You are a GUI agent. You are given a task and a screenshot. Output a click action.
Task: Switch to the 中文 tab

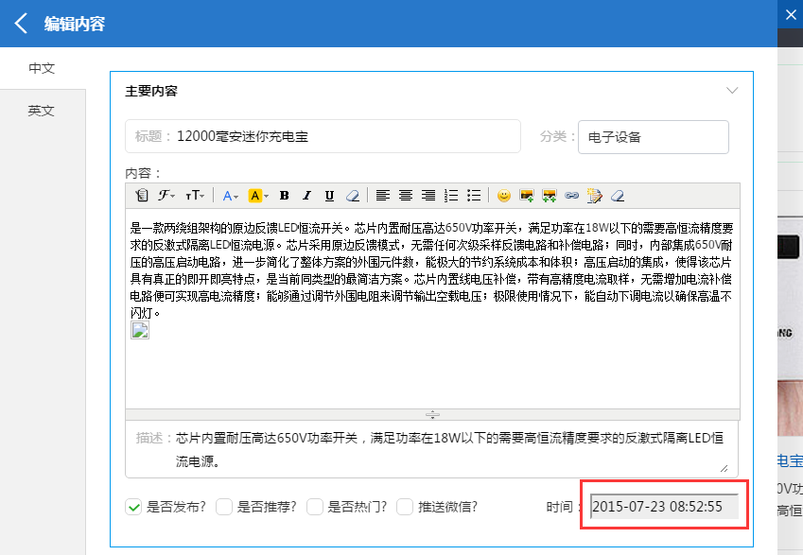click(x=42, y=68)
